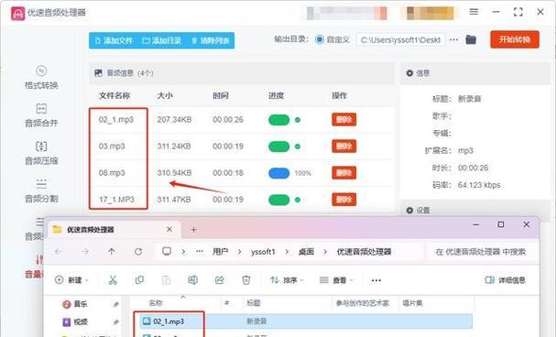
Task: Click the Cut scissors icon in Explorer
Action: point(113,280)
